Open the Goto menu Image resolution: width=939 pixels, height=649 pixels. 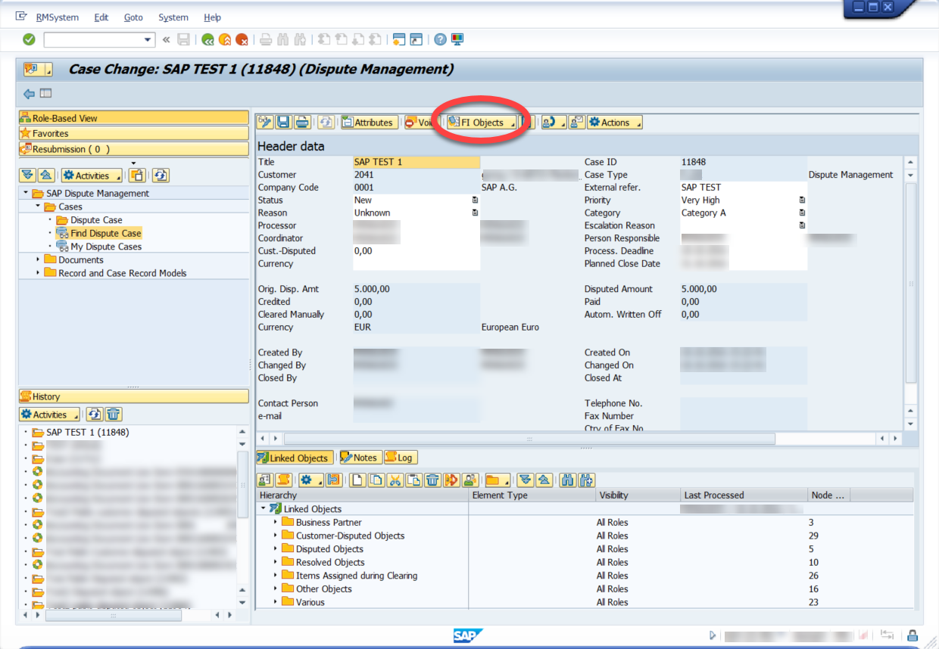[133, 17]
